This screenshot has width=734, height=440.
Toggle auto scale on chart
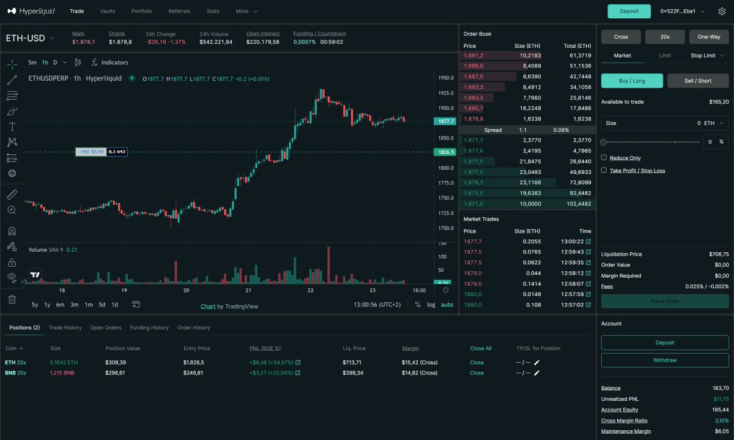click(447, 305)
